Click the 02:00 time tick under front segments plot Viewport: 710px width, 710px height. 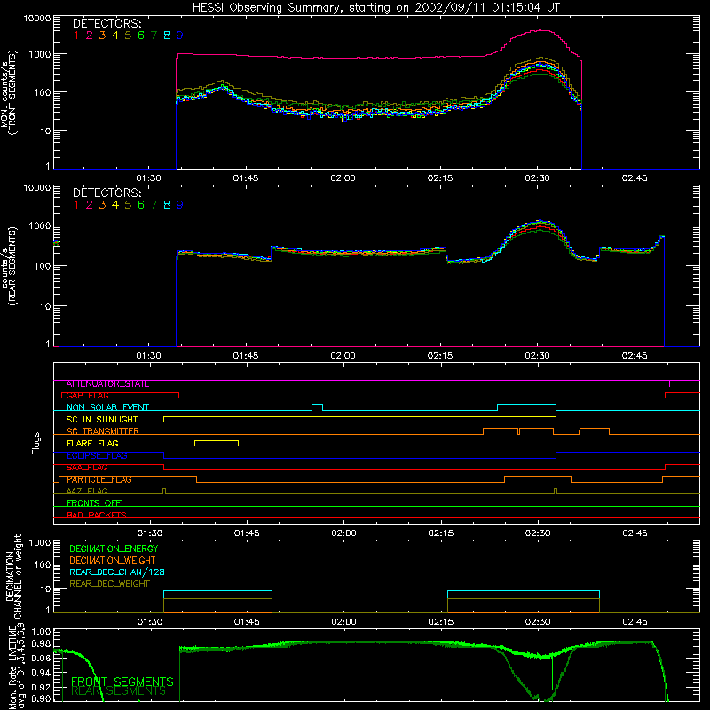point(343,178)
